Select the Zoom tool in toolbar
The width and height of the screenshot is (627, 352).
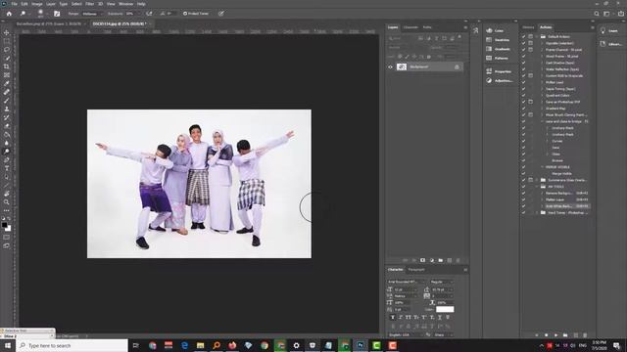7,202
